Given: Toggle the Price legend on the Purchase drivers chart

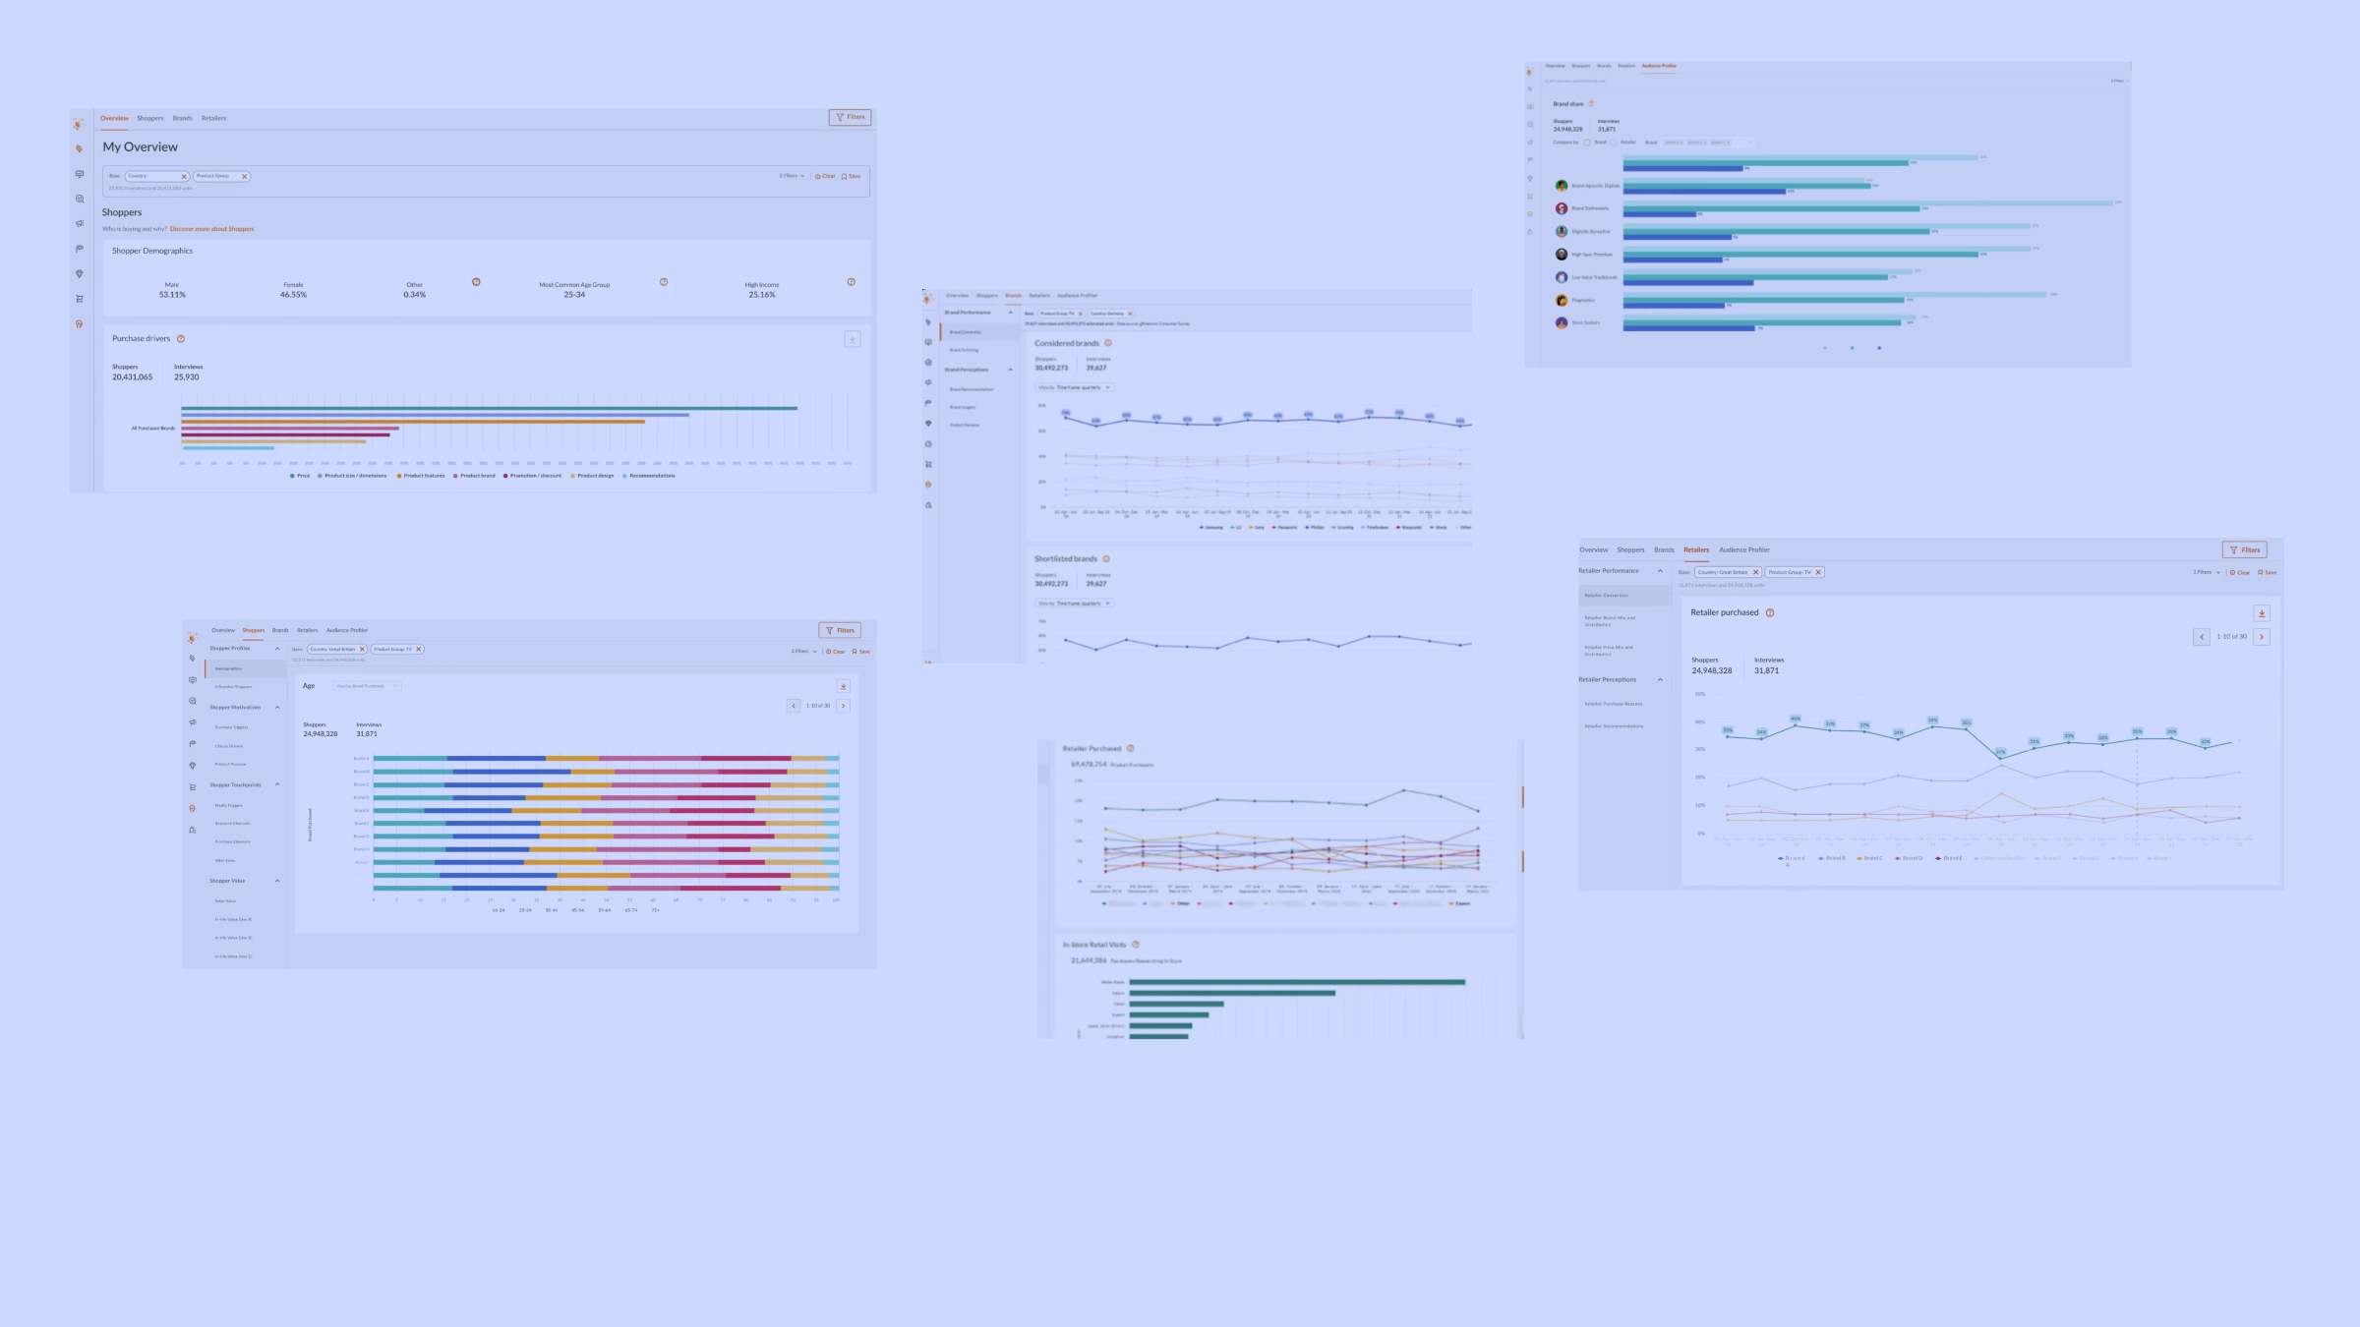Looking at the screenshot, I should point(295,475).
